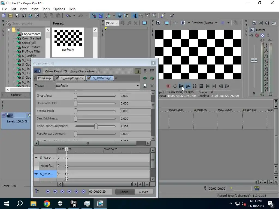Open the Edit menu
This screenshot has height=209, width=279.
pyautogui.click(x=13, y=9)
